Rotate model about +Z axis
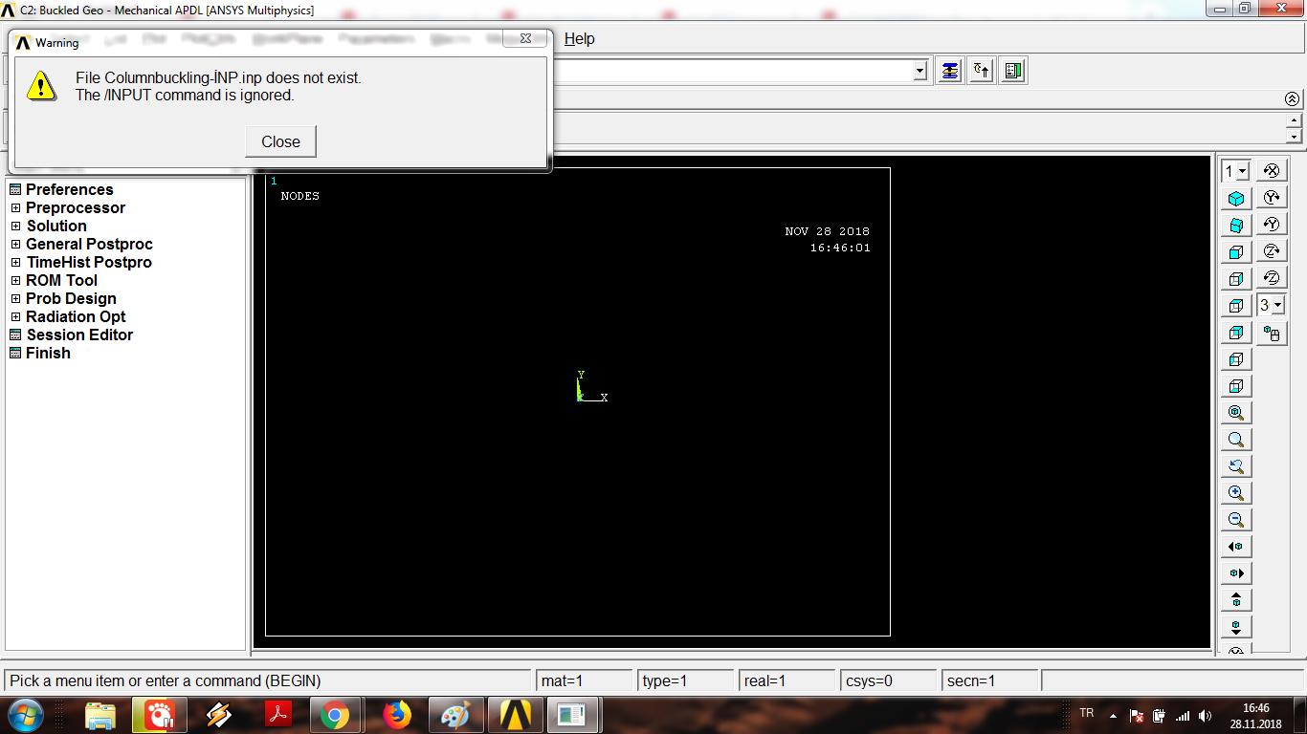The height and width of the screenshot is (734, 1307). [1272, 278]
